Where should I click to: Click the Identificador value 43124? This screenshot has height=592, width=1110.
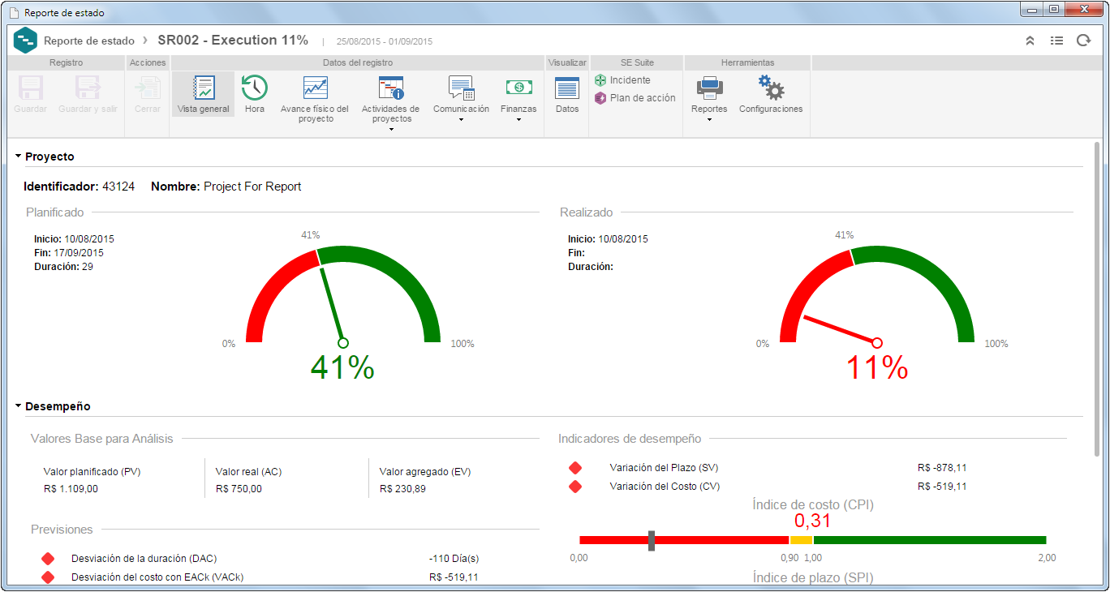click(x=118, y=187)
